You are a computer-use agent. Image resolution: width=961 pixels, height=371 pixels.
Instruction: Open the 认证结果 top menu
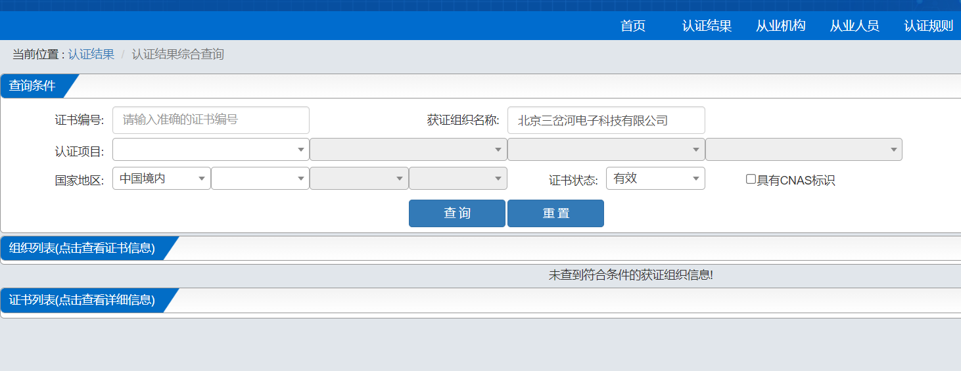pyautogui.click(x=707, y=26)
